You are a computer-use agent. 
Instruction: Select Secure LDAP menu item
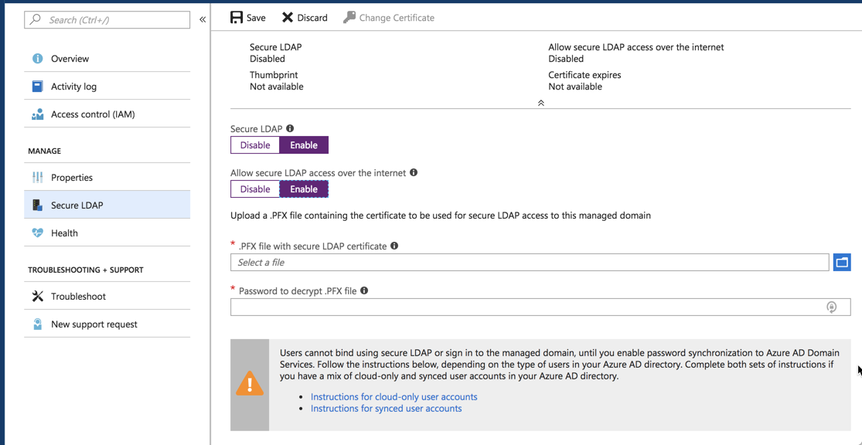point(107,205)
